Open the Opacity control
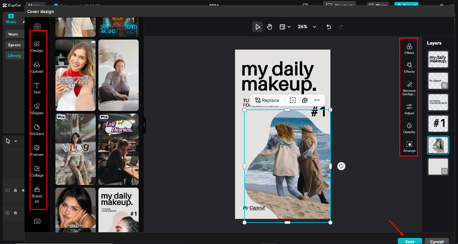This screenshot has width=458, height=244. 409,128
